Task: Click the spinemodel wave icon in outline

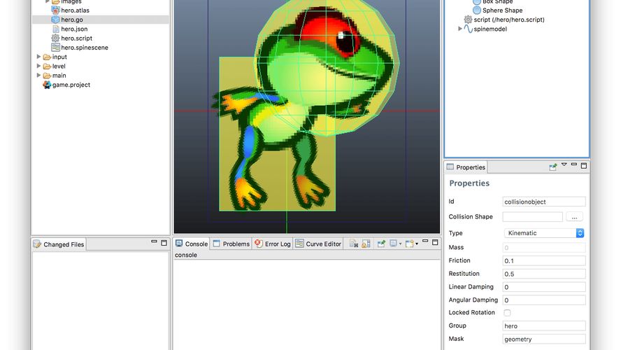Action: tap(469, 29)
